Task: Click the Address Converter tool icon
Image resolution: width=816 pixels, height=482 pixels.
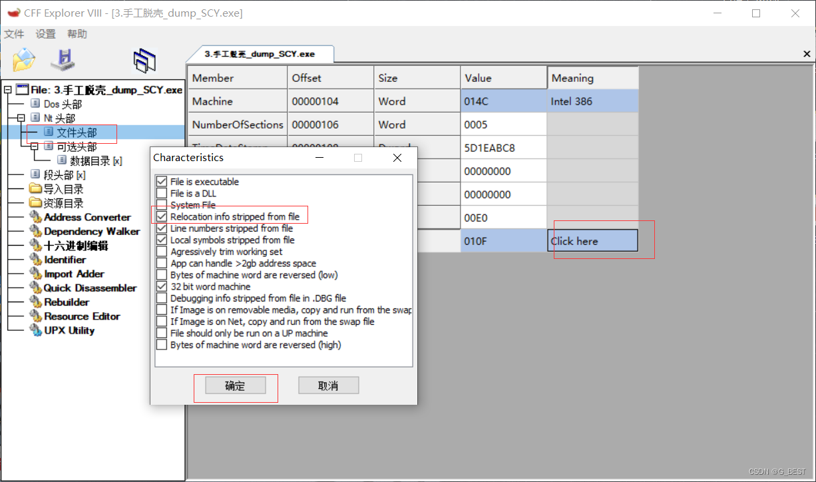Action: (x=35, y=217)
